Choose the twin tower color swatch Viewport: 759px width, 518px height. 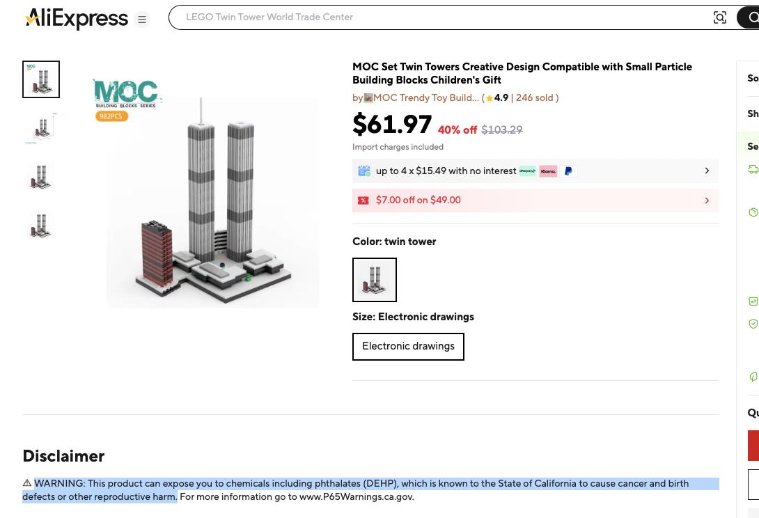(375, 280)
